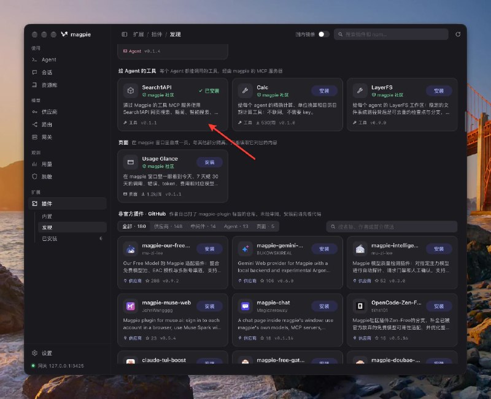
Task: Click the Usage Glance page icon
Action: coord(131,162)
